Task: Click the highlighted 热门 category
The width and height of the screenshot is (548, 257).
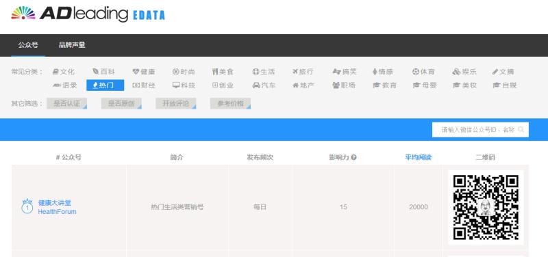Action: point(105,85)
